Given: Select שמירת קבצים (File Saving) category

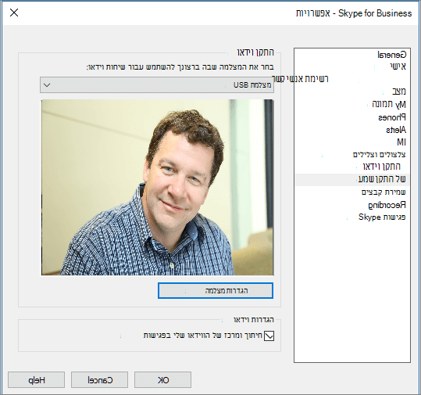Looking at the screenshot, I should pos(384,192).
